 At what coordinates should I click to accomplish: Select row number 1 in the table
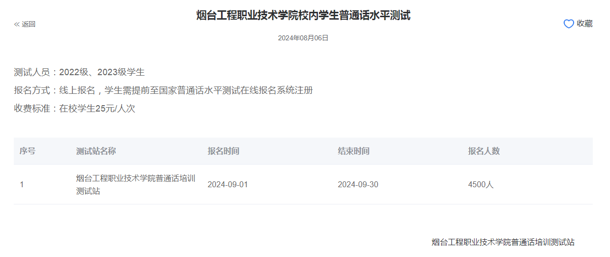(x=22, y=185)
